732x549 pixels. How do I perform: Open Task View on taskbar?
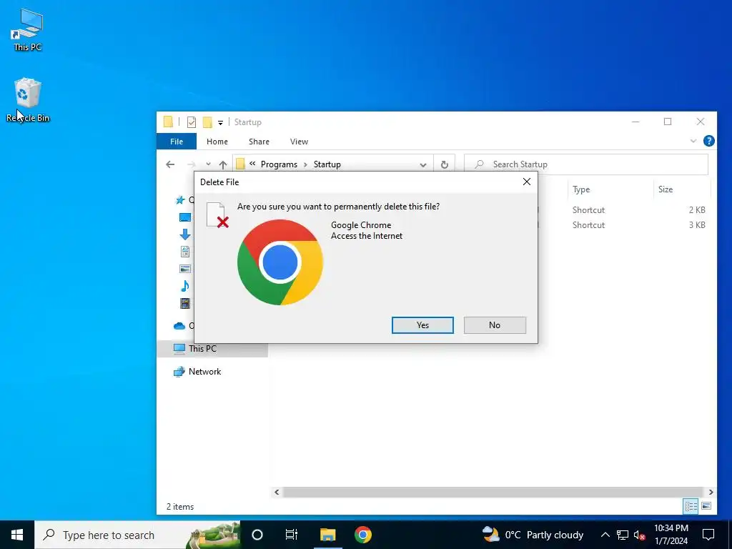pyautogui.click(x=292, y=535)
